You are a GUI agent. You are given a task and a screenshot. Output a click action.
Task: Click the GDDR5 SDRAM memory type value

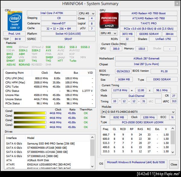(x=149, y=34)
